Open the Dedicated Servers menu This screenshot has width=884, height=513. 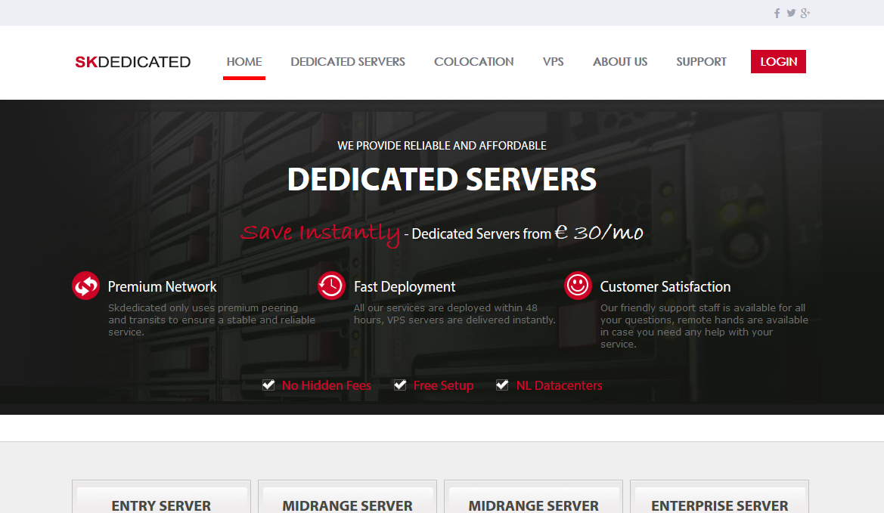coord(348,62)
